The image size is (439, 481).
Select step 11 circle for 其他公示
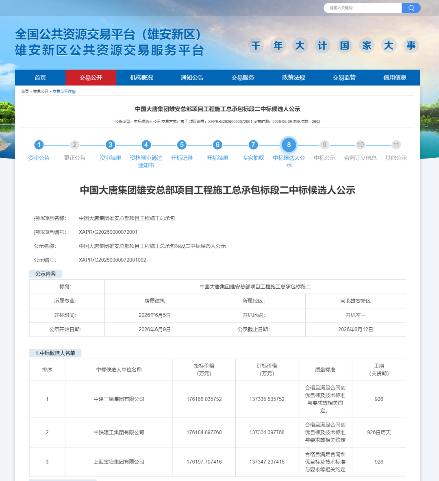[x=396, y=145]
